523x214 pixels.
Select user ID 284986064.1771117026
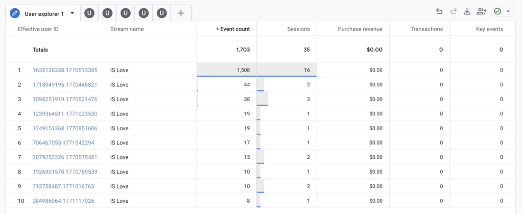tap(63, 201)
